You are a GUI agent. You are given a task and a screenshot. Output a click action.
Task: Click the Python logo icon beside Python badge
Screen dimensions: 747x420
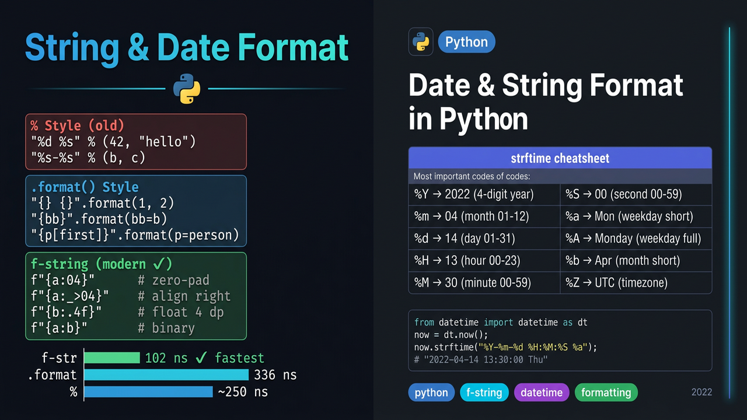pos(421,42)
